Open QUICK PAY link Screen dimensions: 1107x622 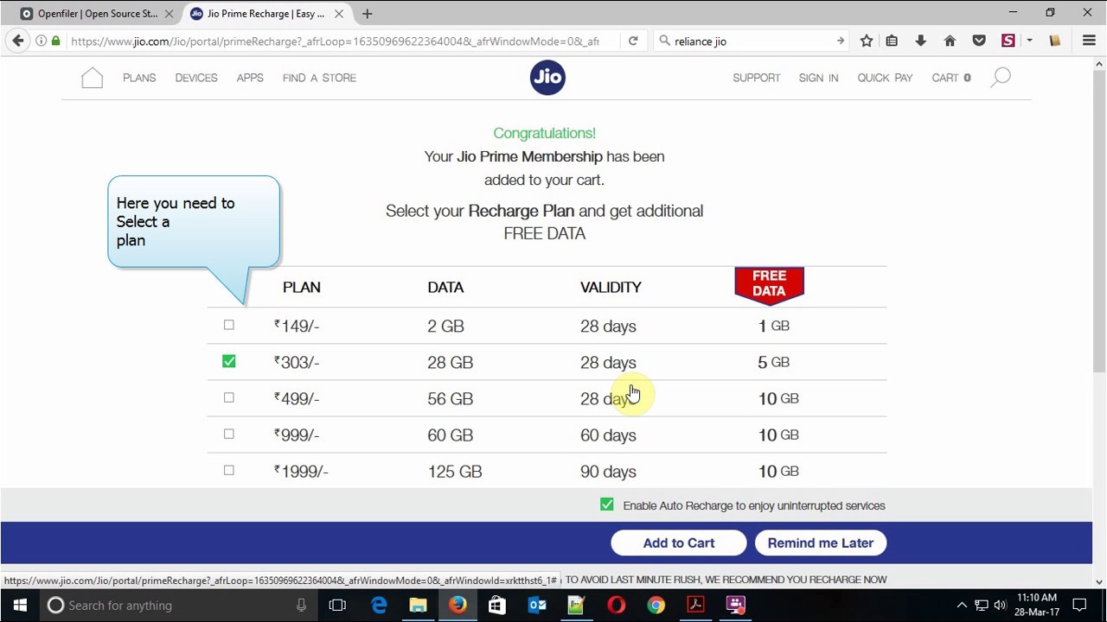(x=885, y=78)
